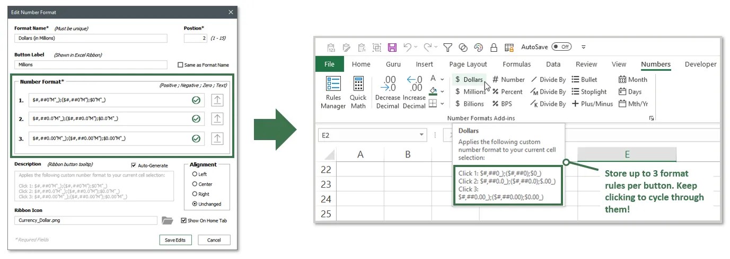This screenshot has height=259, width=730.
Task: Click the Filter funnel icon
Action: coord(447,47)
